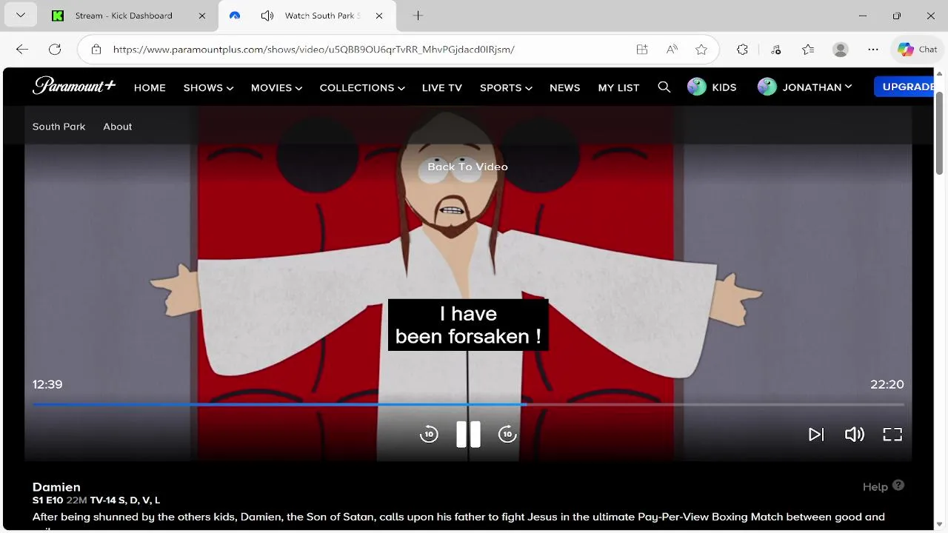Click the Paramount+ tab favicon
Screen dimensions: 948x533
pos(235,16)
